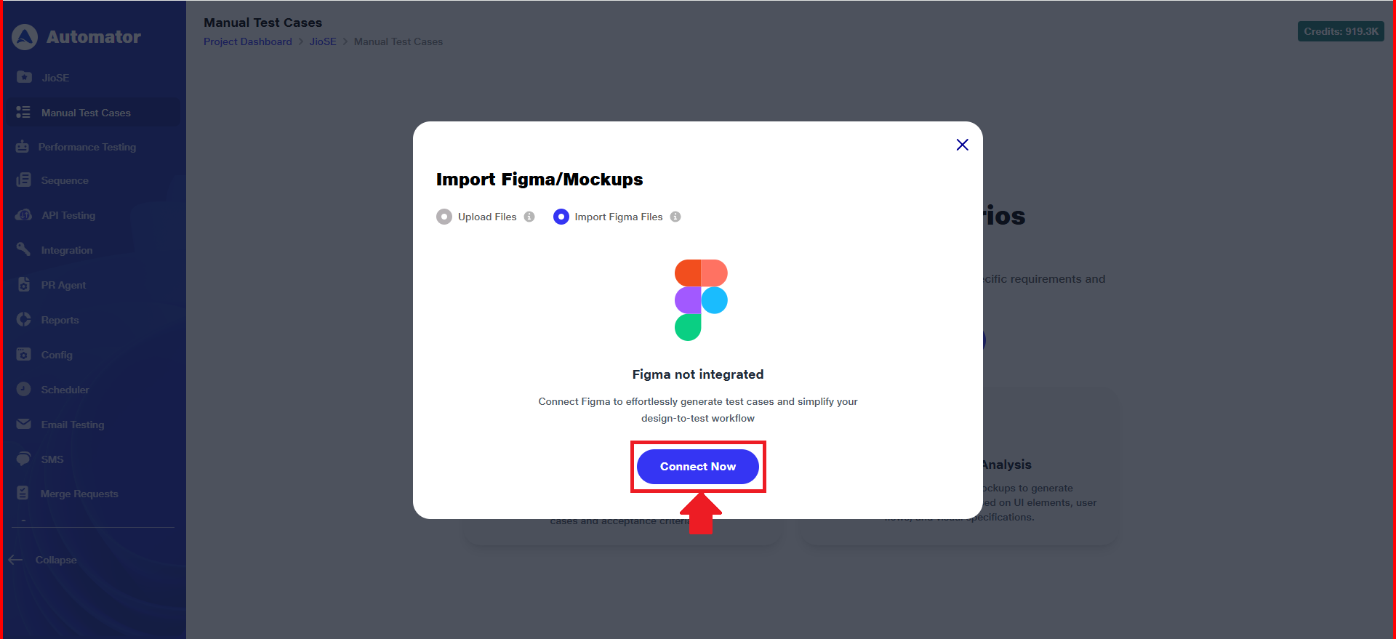The height and width of the screenshot is (639, 1396).
Task: Open the API Testing menu item
Action: coord(68,215)
